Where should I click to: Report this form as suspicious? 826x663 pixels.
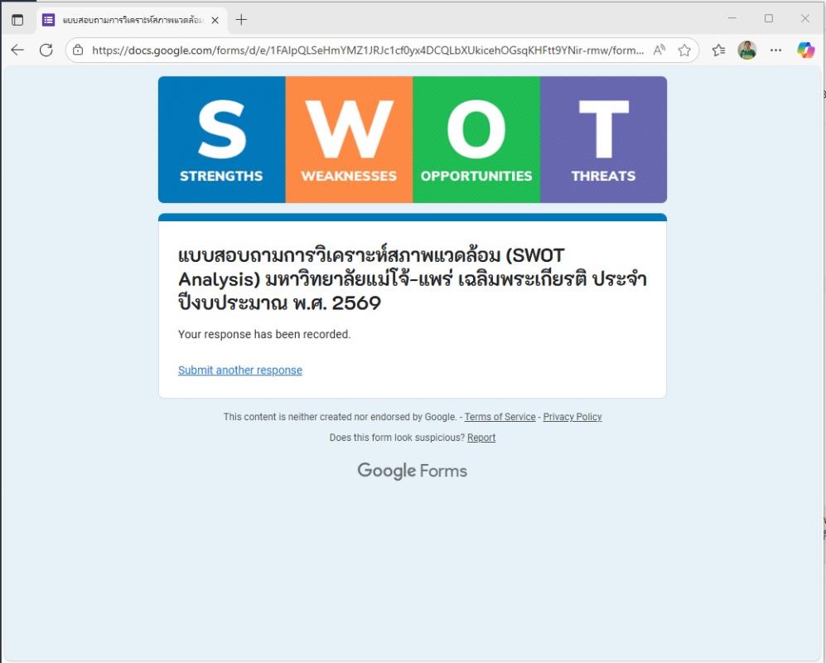pos(481,438)
